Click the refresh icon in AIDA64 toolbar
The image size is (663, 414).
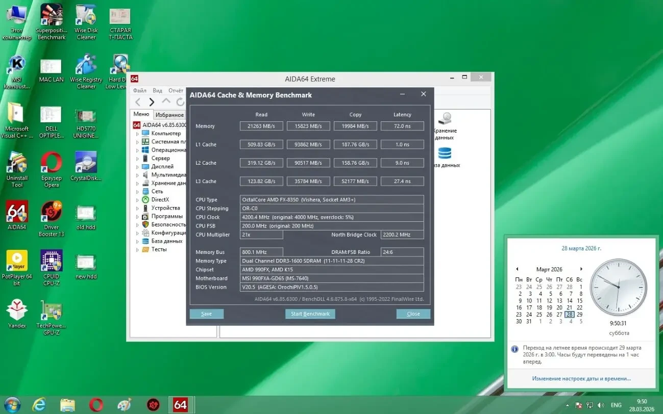click(180, 101)
